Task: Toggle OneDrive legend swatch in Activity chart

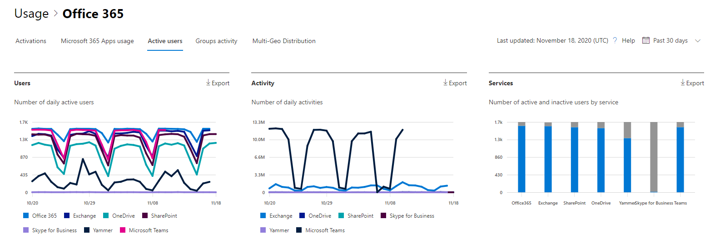Action: (302, 215)
